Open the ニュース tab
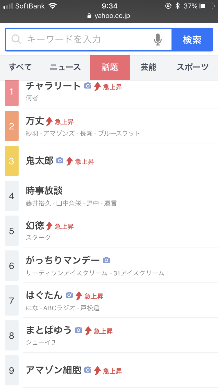This screenshot has height=388, width=218. [x=65, y=67]
